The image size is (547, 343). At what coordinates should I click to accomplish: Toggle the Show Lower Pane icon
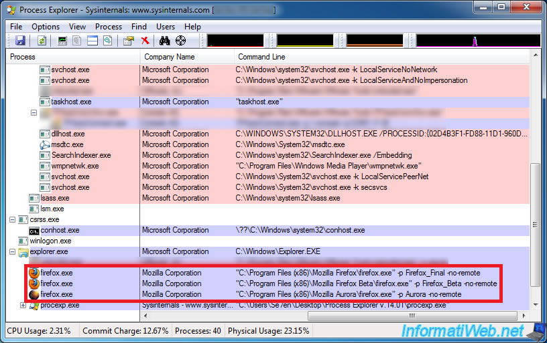(x=93, y=41)
